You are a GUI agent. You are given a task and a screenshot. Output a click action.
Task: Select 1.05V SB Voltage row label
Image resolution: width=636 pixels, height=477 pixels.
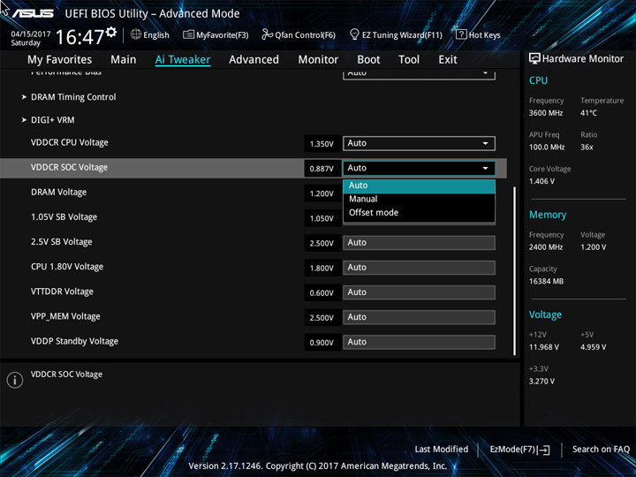coord(64,217)
